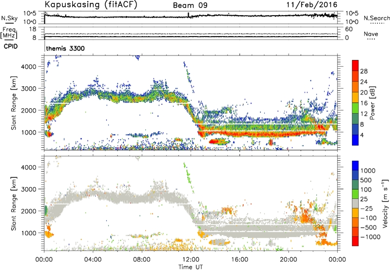Click the '28' power colorbar label
390x270 pixels.
(x=364, y=71)
